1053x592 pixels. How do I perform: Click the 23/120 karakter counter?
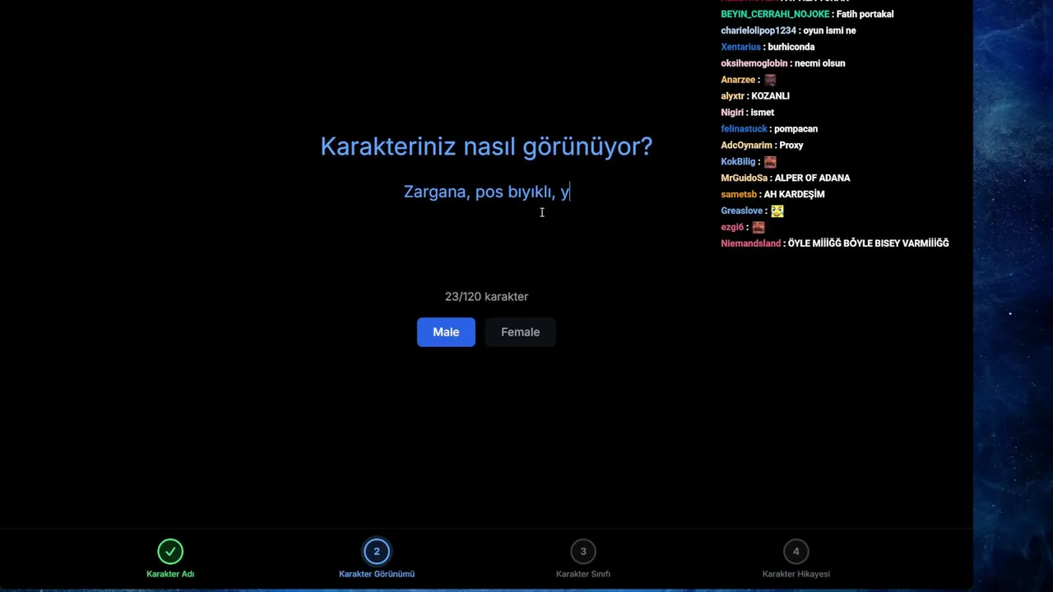pyautogui.click(x=486, y=297)
